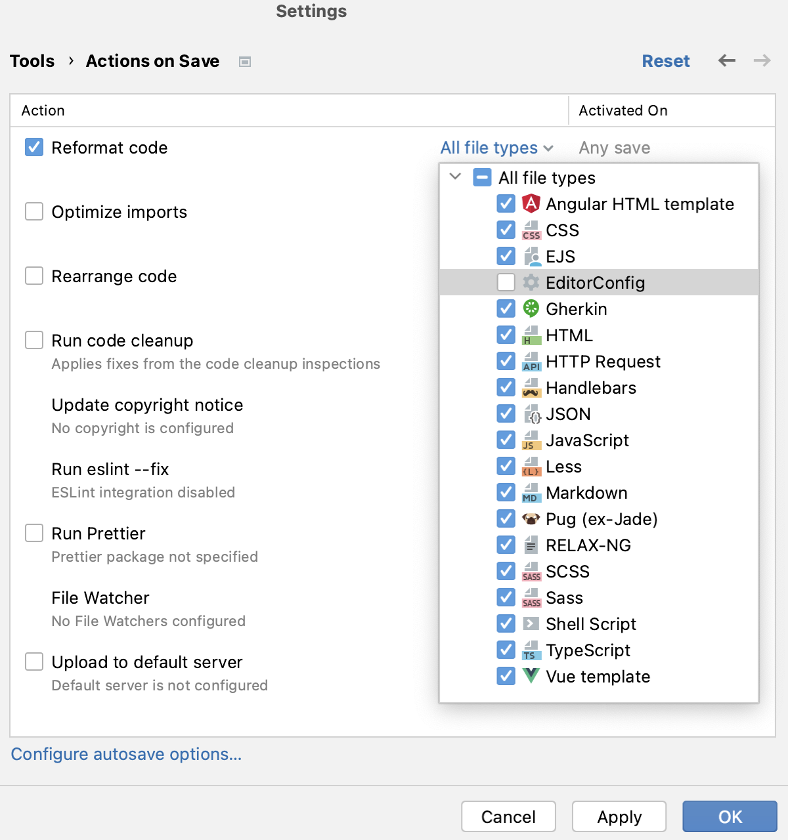This screenshot has height=840, width=788.
Task: Select the EditorConfig gear icon
Action: (x=531, y=282)
